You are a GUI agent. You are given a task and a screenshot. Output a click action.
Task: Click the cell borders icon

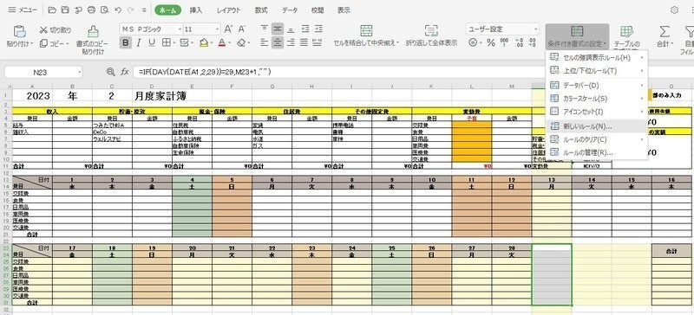pyautogui.click(x=166, y=43)
